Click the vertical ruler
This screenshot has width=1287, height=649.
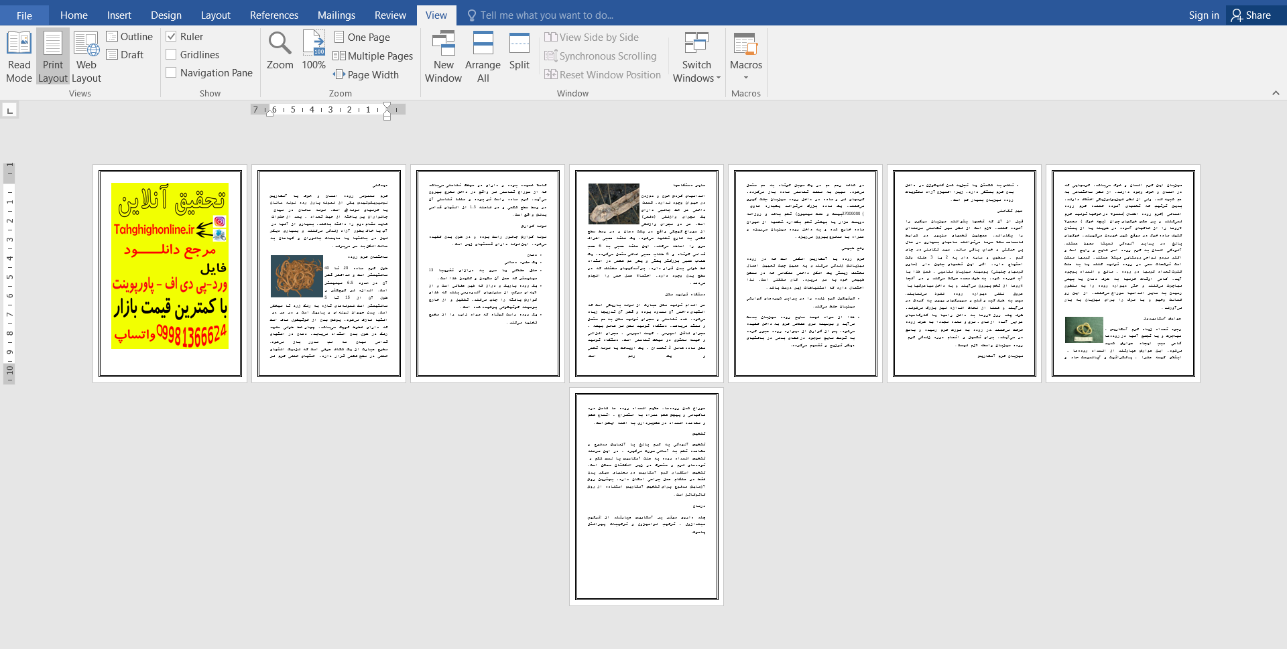(x=9, y=273)
